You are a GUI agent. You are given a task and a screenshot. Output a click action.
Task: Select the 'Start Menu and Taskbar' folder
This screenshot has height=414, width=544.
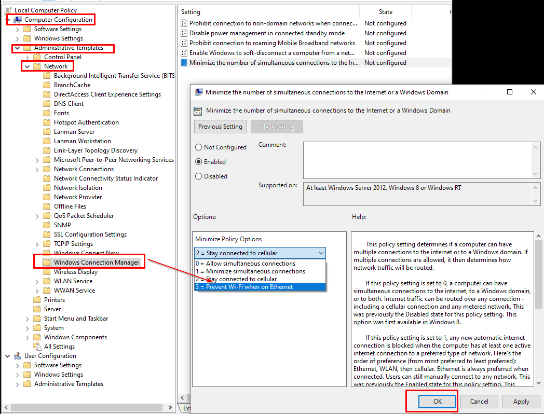tap(76, 319)
